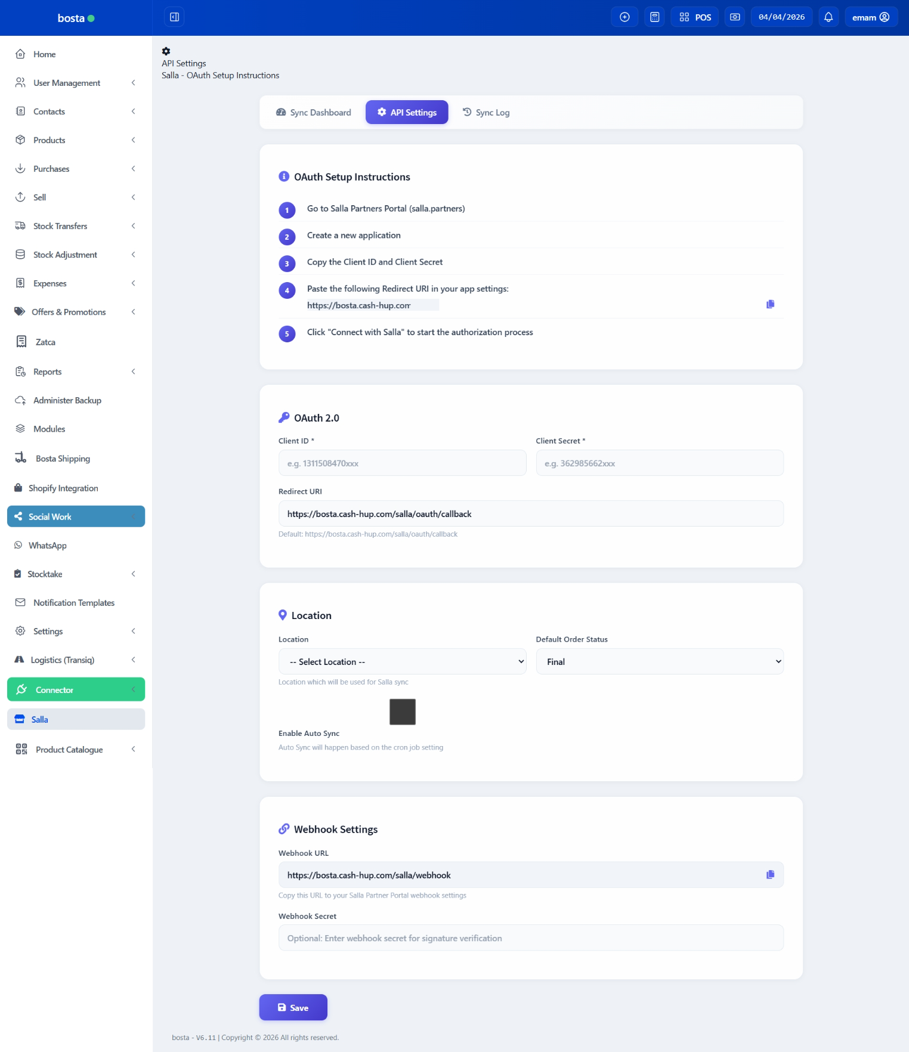The width and height of the screenshot is (909, 1052).
Task: Expand the User Management sidebar menu
Action: 76,83
